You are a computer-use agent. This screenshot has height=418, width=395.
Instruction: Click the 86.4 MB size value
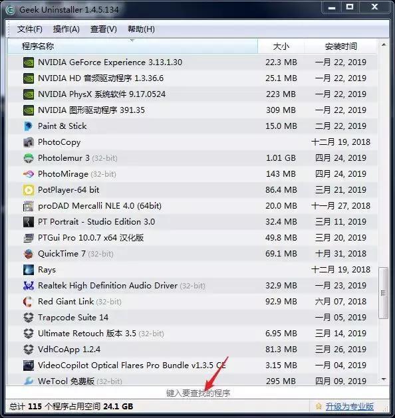pos(281,190)
